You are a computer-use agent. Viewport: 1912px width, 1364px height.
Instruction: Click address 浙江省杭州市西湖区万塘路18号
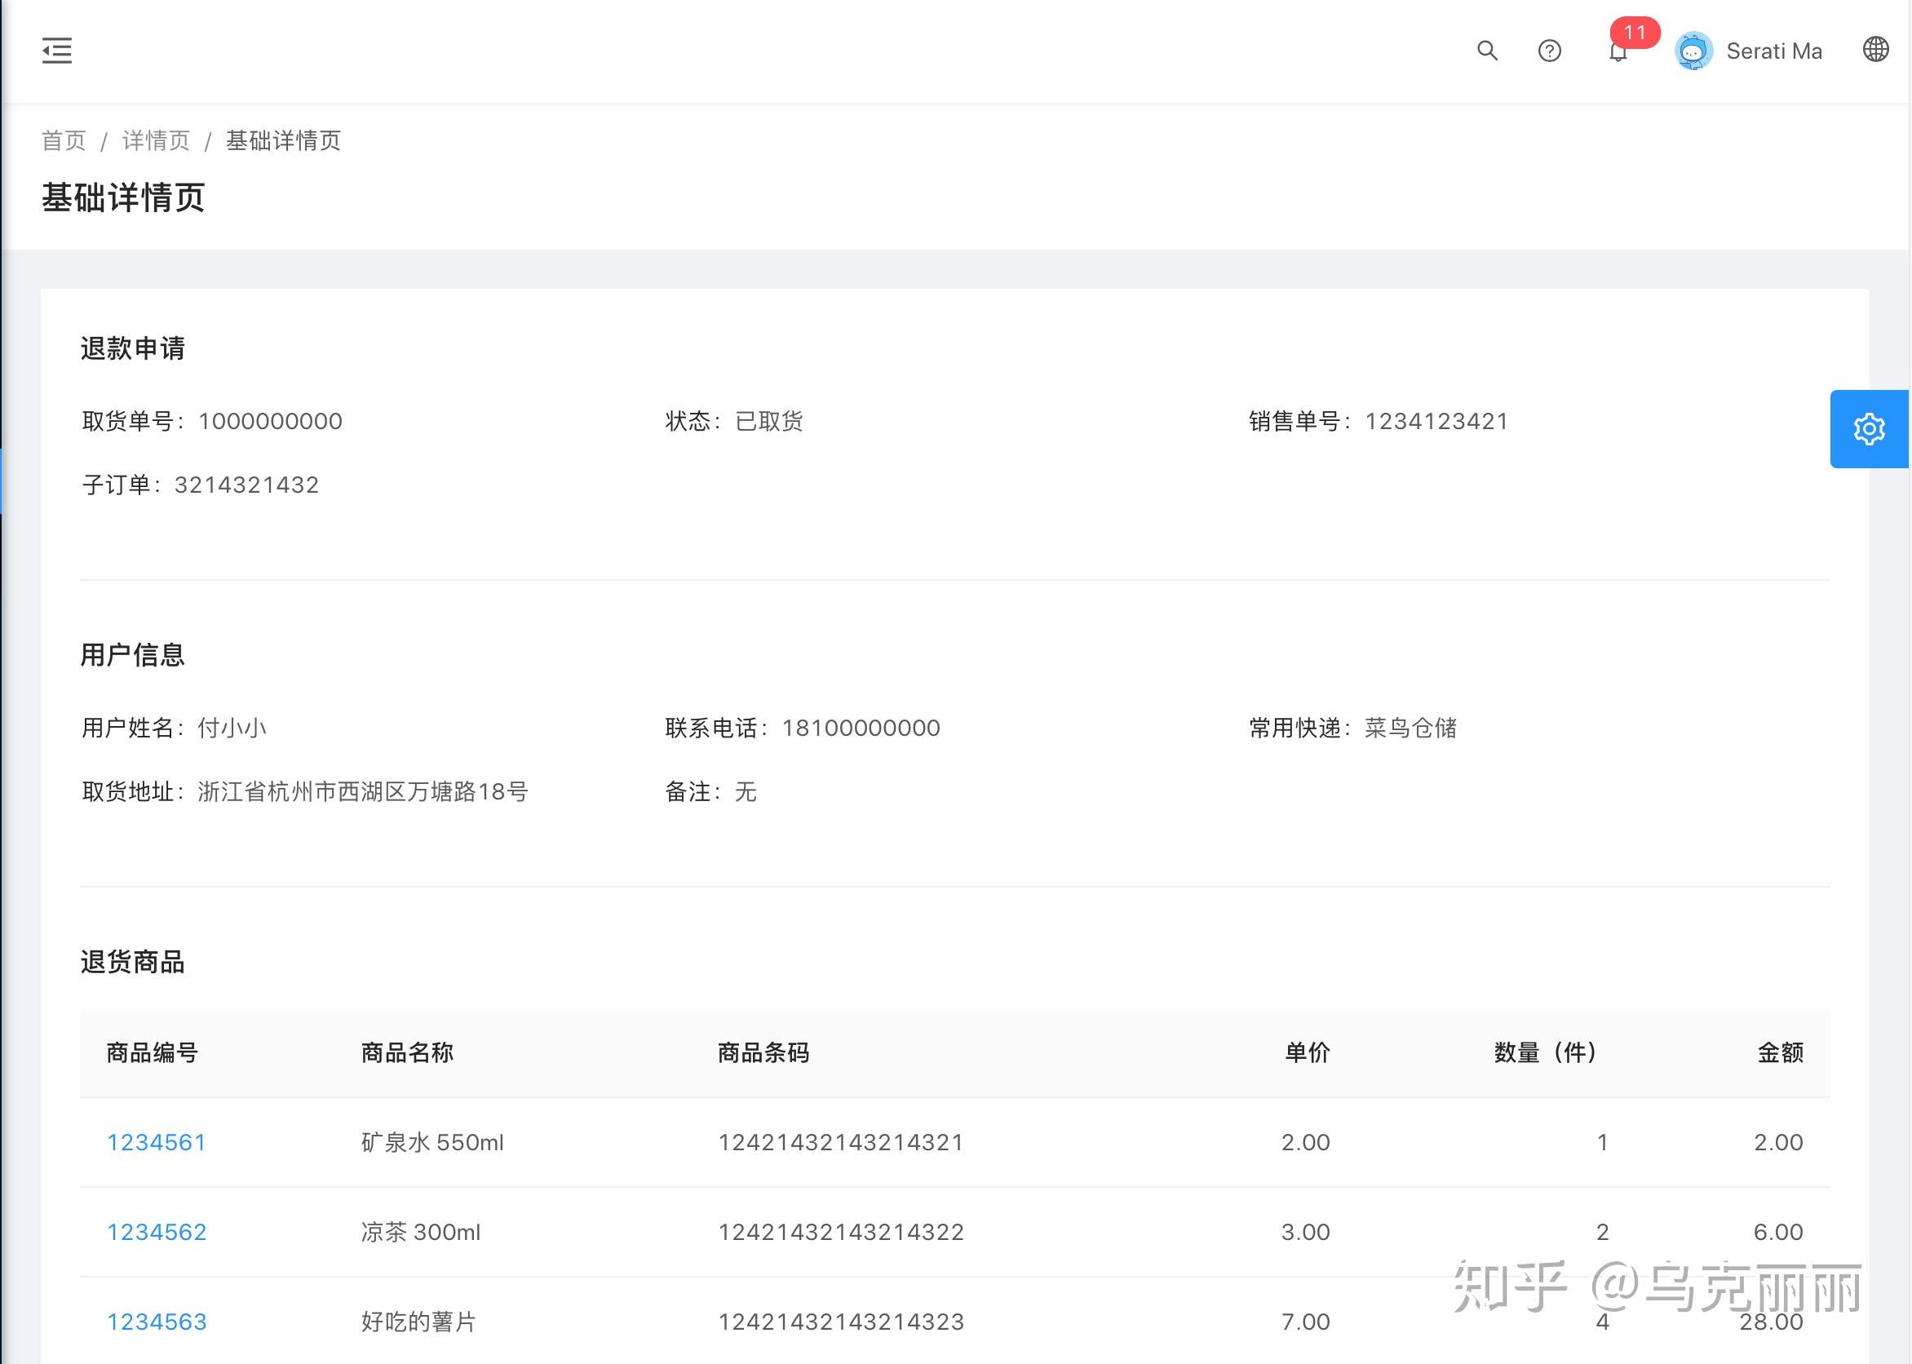(x=363, y=791)
